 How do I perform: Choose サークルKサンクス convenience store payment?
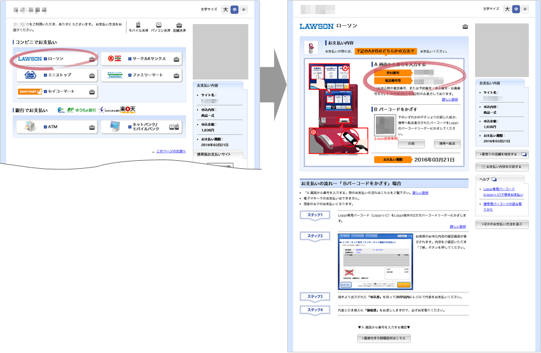coord(142,59)
